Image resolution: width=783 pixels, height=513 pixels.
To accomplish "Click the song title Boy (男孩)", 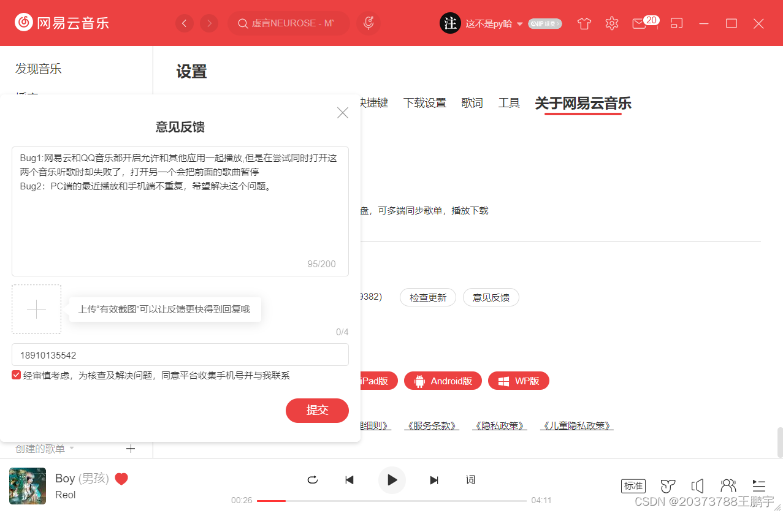I will coord(82,479).
